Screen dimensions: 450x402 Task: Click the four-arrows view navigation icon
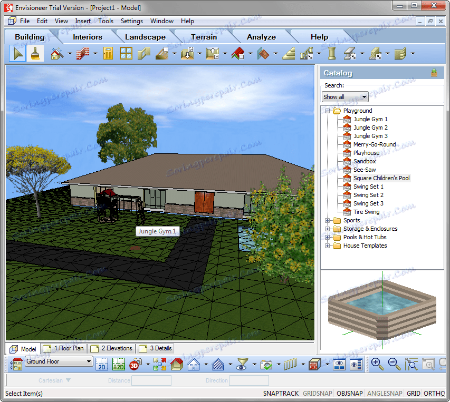[x=159, y=364]
